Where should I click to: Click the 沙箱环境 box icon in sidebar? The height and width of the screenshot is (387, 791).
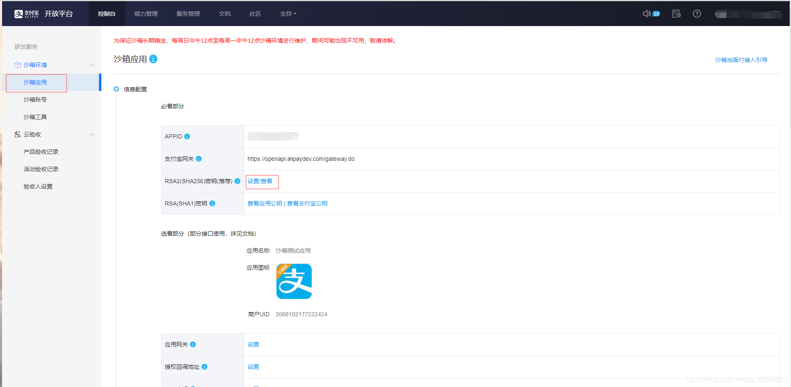[x=17, y=64]
